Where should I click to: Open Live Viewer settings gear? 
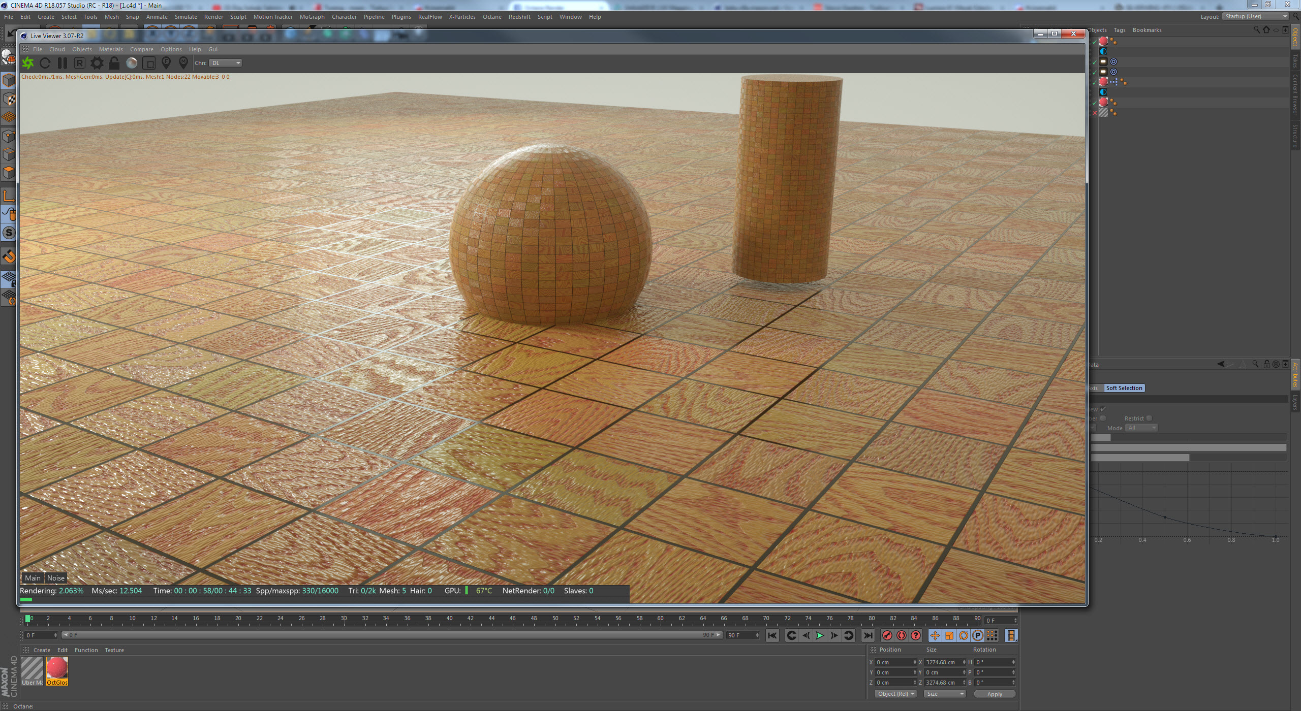97,63
